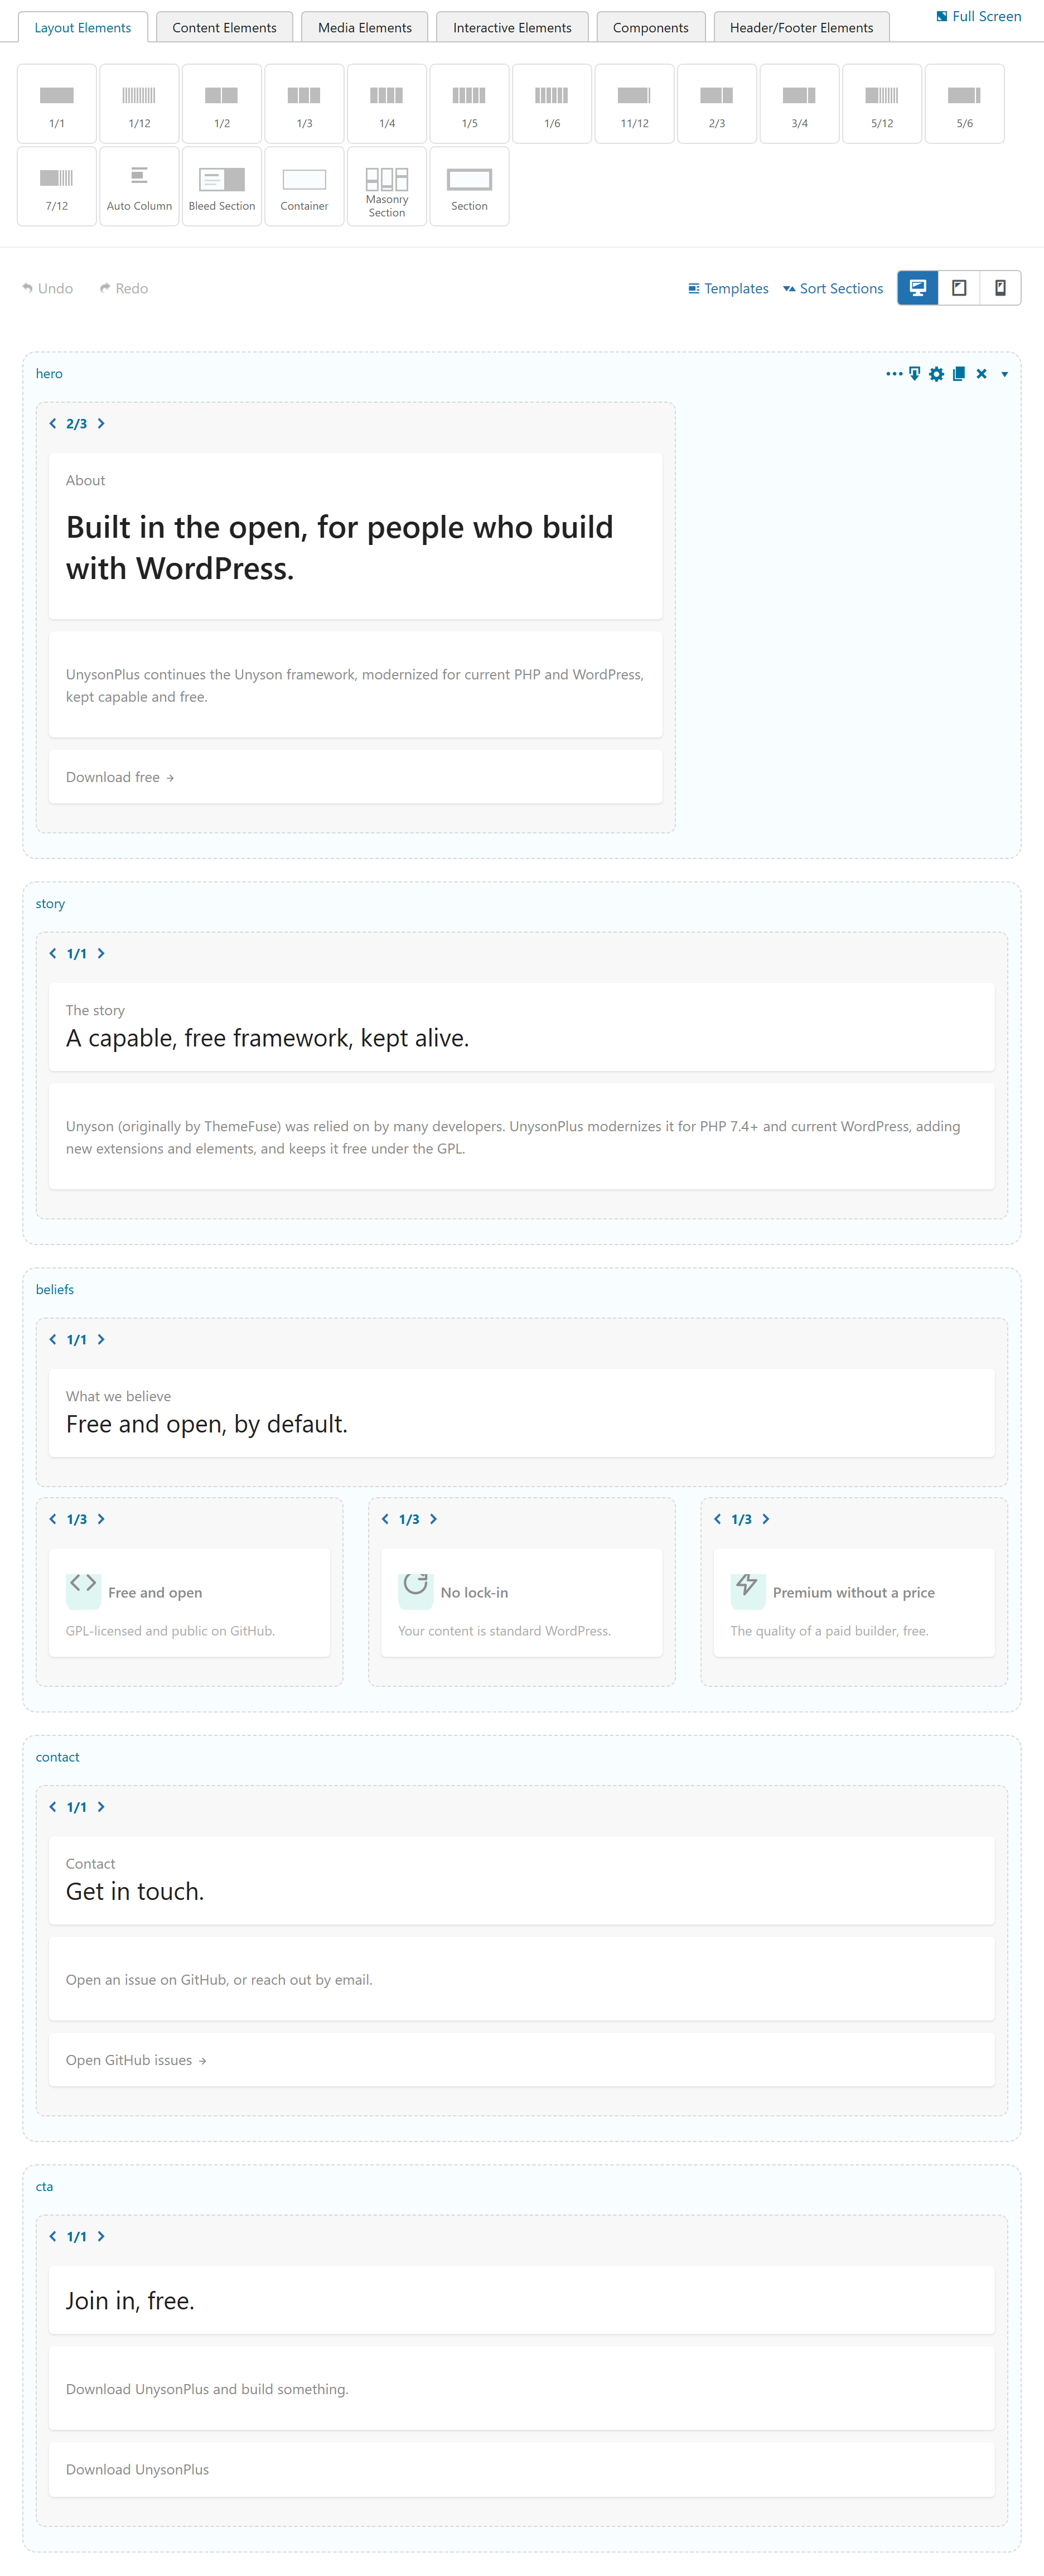Add a 1/4 column layout element
The width and height of the screenshot is (1044, 2576).
click(387, 104)
